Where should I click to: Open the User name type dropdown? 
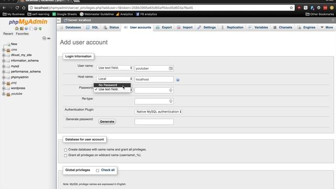(114, 68)
